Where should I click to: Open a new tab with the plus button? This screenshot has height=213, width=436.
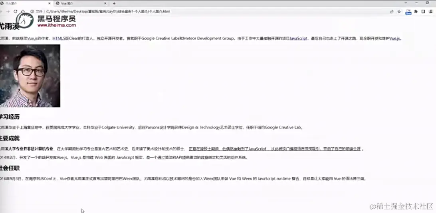pos(114,3)
